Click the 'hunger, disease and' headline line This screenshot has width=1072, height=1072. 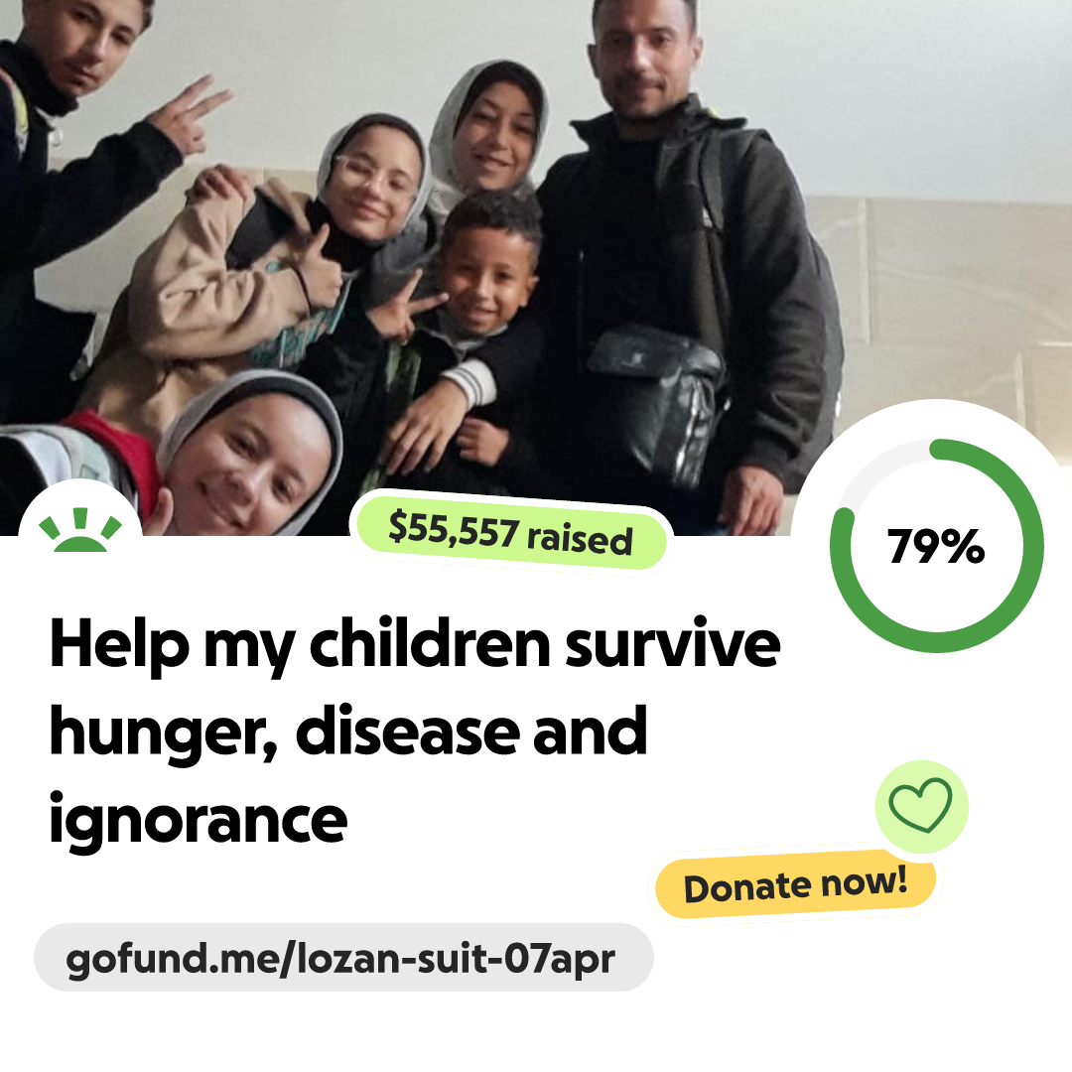pos(348,733)
